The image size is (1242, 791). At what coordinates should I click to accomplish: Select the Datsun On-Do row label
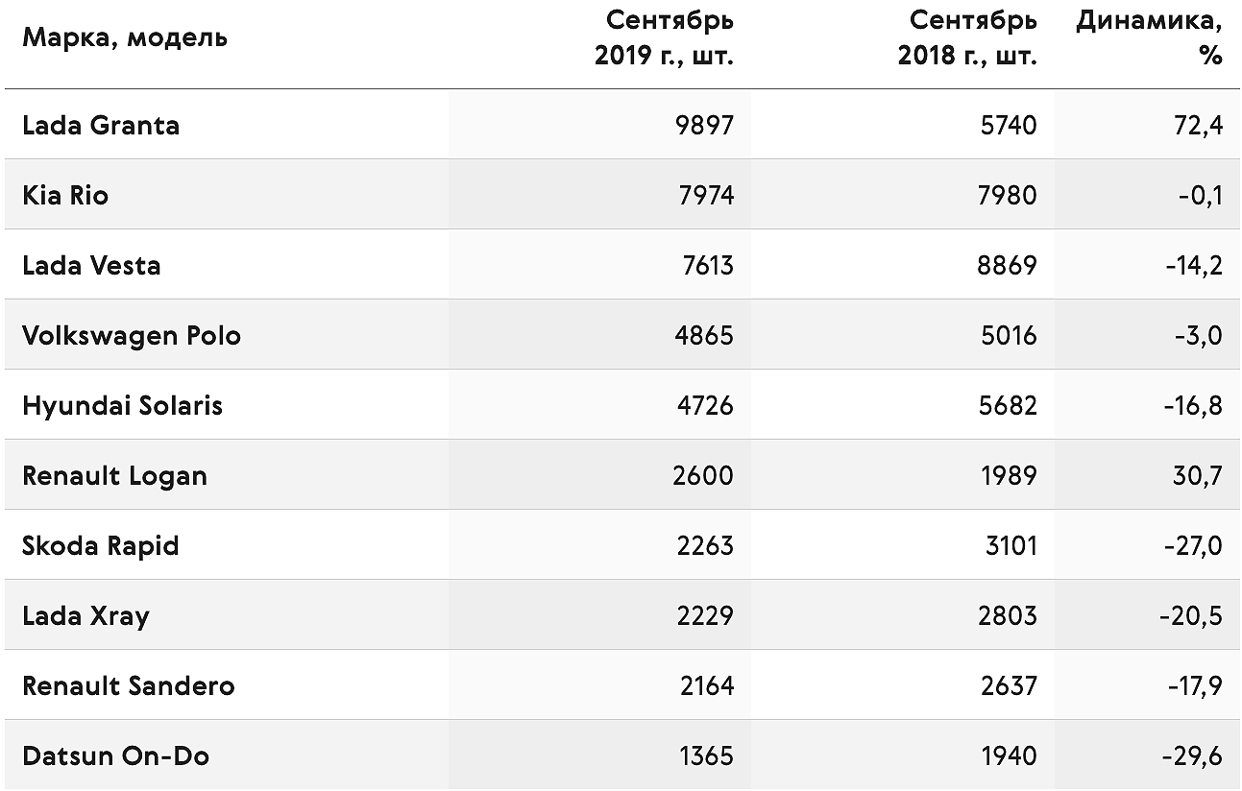click(115, 755)
